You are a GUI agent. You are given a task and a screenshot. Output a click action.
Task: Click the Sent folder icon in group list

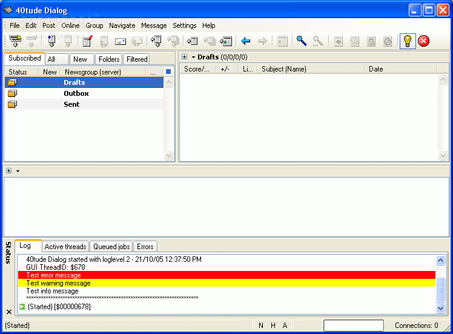[x=13, y=104]
